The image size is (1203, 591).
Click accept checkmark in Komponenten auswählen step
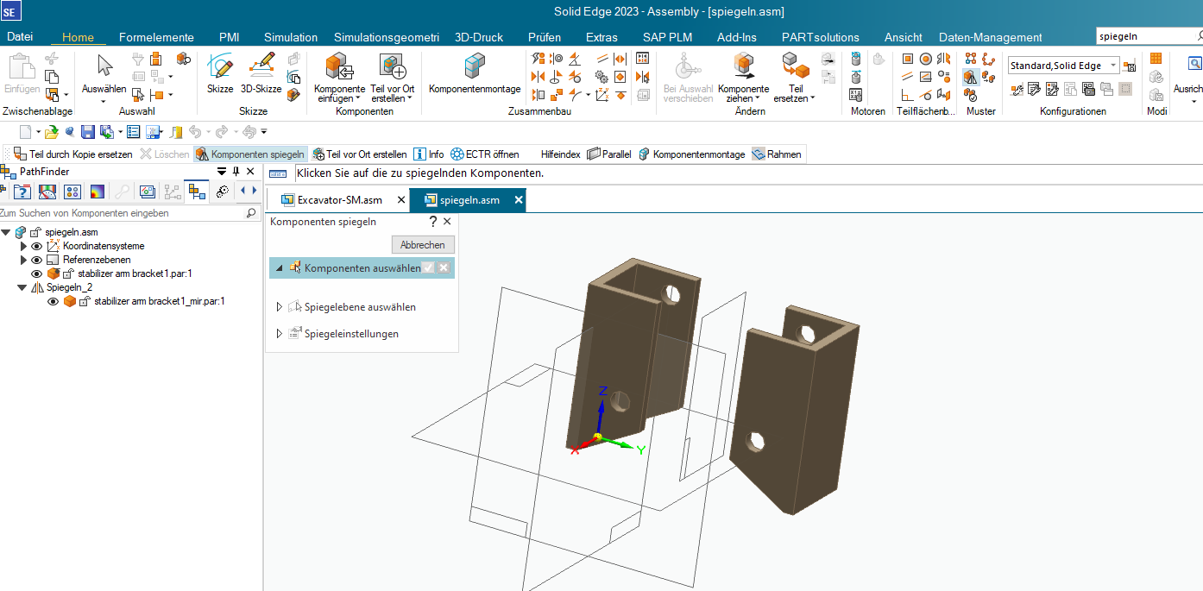[428, 268]
